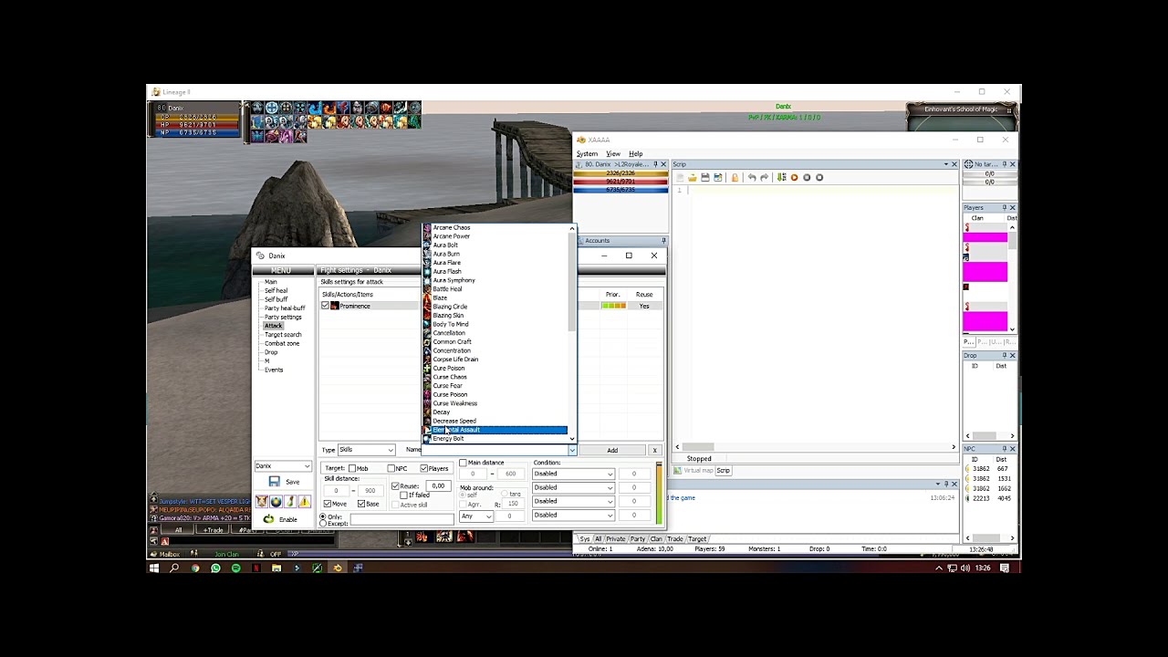Open Spotify from taskbar
The height and width of the screenshot is (657, 1168).
click(x=235, y=568)
